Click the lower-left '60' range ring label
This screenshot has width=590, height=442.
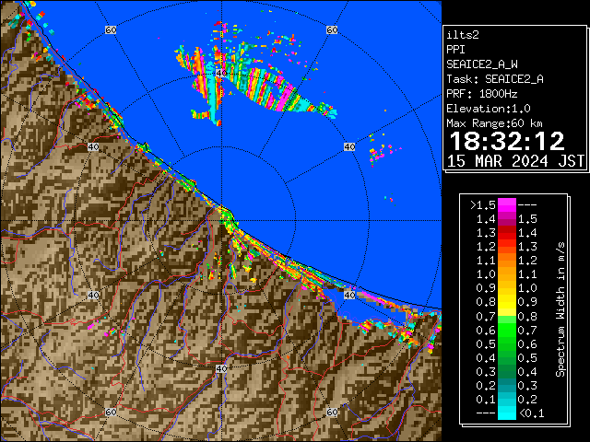tap(111, 412)
